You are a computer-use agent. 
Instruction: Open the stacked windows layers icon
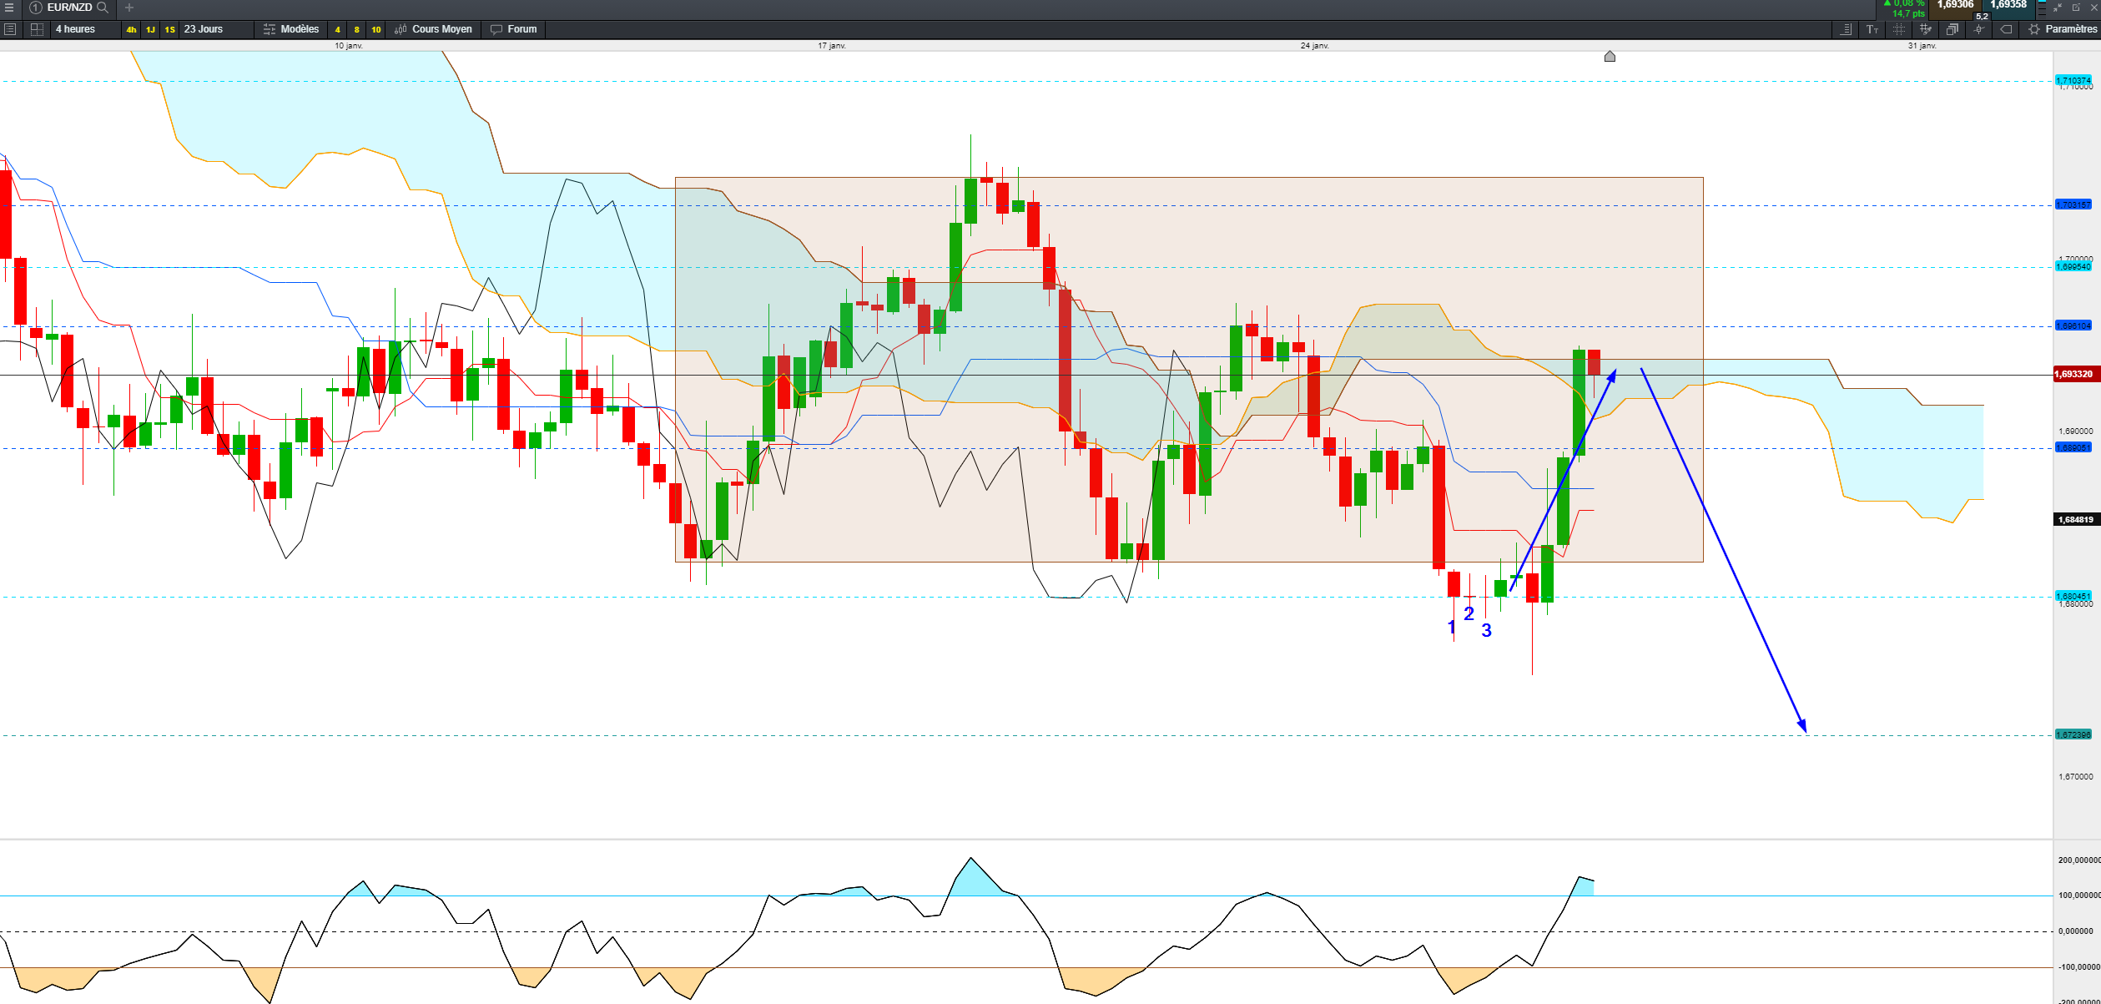point(1952,29)
